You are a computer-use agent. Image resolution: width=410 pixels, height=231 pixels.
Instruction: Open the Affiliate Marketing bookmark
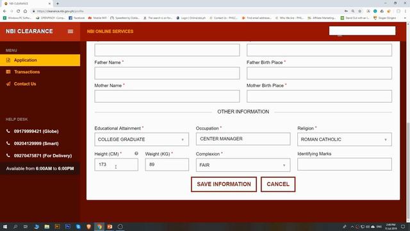(322, 18)
